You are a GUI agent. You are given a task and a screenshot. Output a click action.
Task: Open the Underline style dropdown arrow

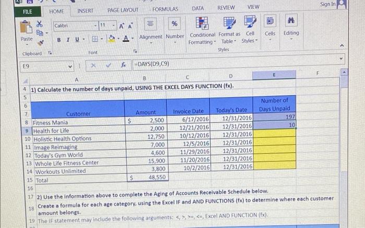[x=83, y=39]
